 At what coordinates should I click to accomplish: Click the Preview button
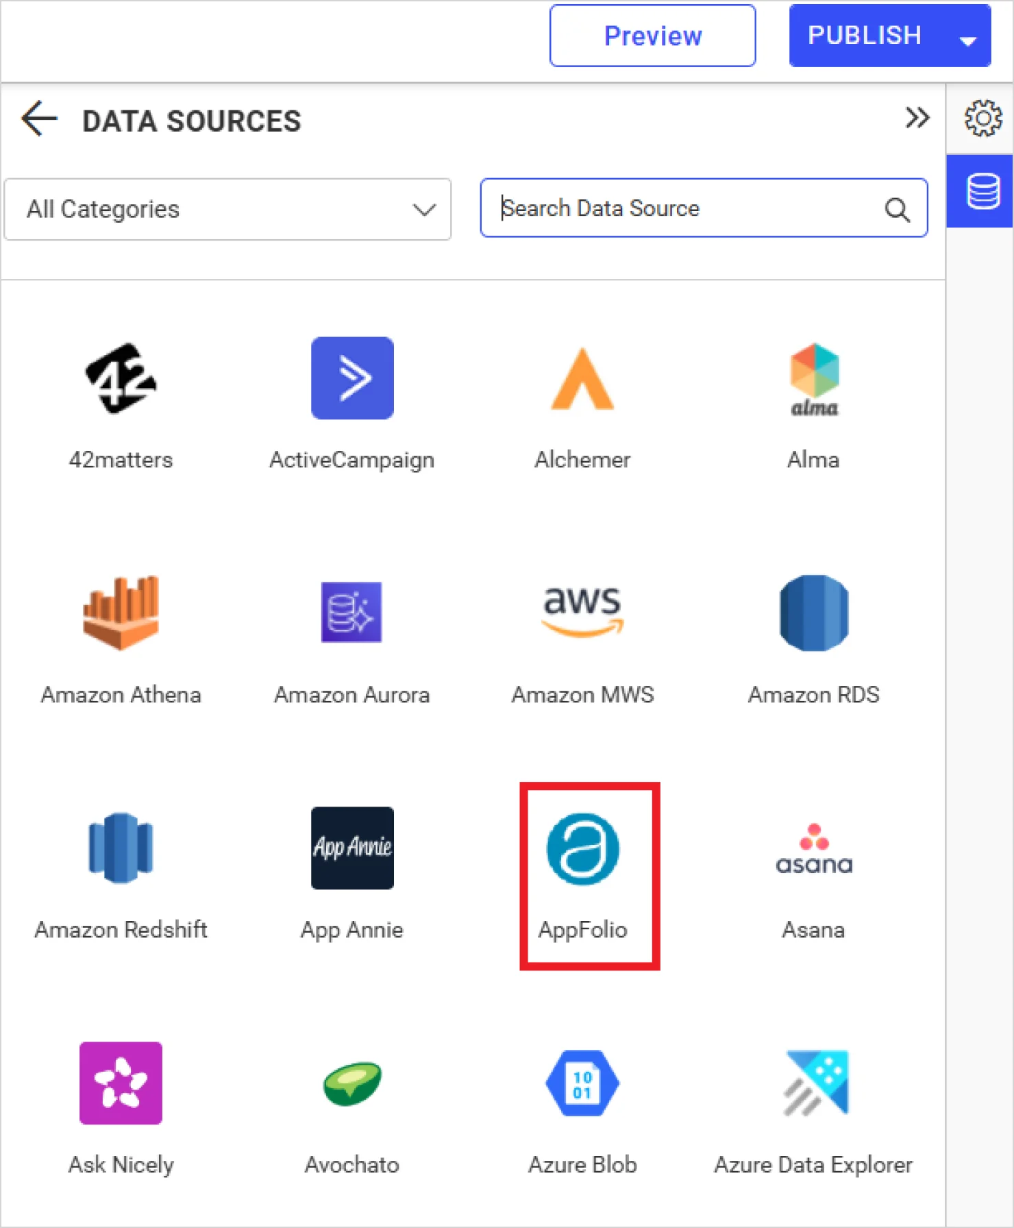pos(652,36)
